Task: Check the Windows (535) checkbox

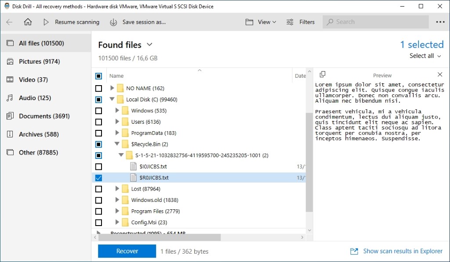Action: 98,111
